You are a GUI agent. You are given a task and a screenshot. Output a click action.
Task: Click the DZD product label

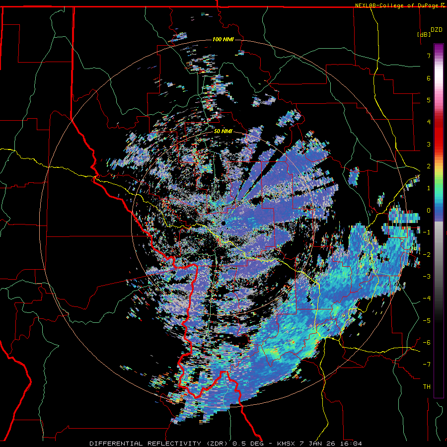pyautogui.click(x=437, y=29)
